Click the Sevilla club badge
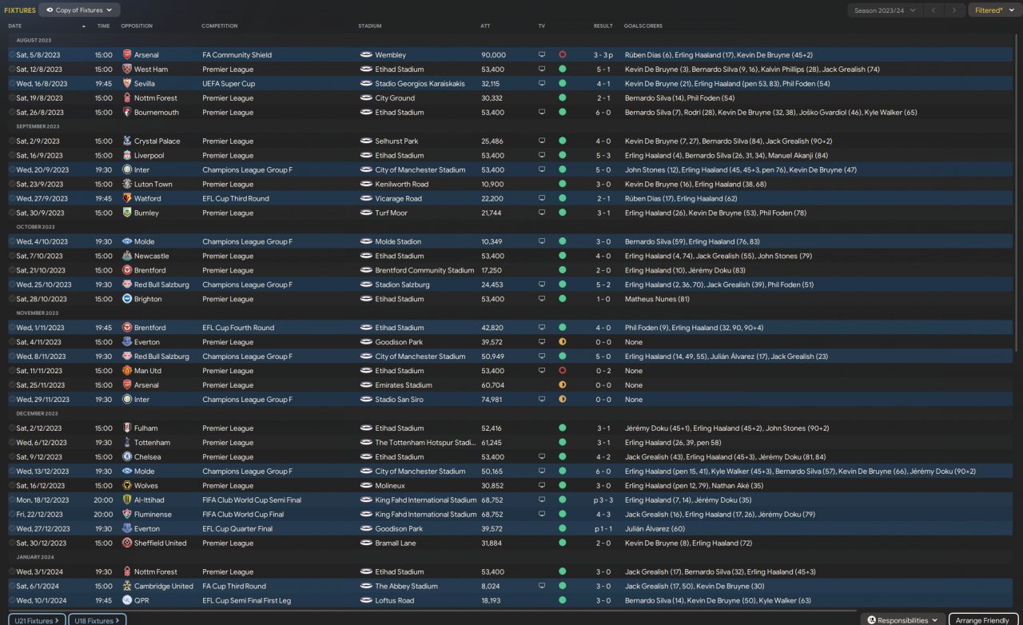 (x=127, y=84)
